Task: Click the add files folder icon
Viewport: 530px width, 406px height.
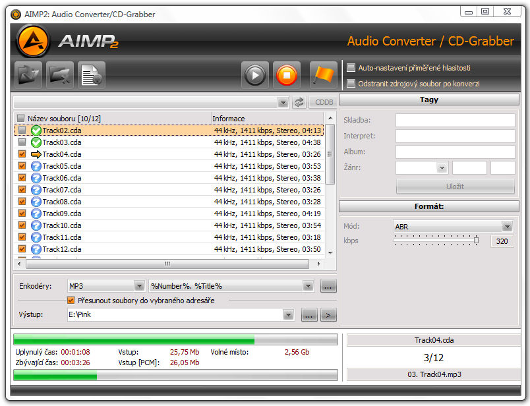Action: 28,75
